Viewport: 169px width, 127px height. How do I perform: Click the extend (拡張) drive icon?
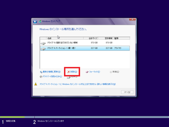click(x=69, y=77)
